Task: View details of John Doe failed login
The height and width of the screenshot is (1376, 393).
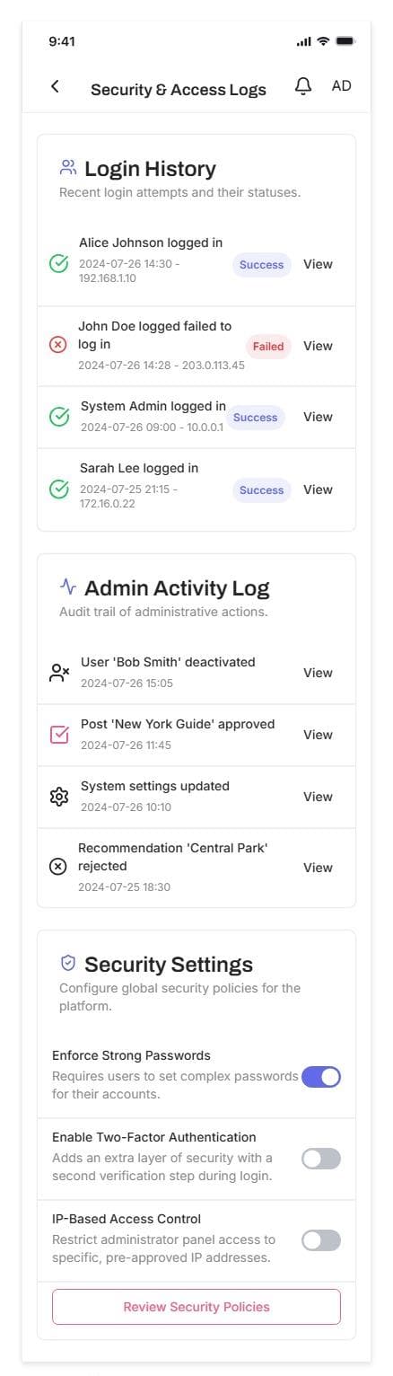Action: tap(318, 346)
